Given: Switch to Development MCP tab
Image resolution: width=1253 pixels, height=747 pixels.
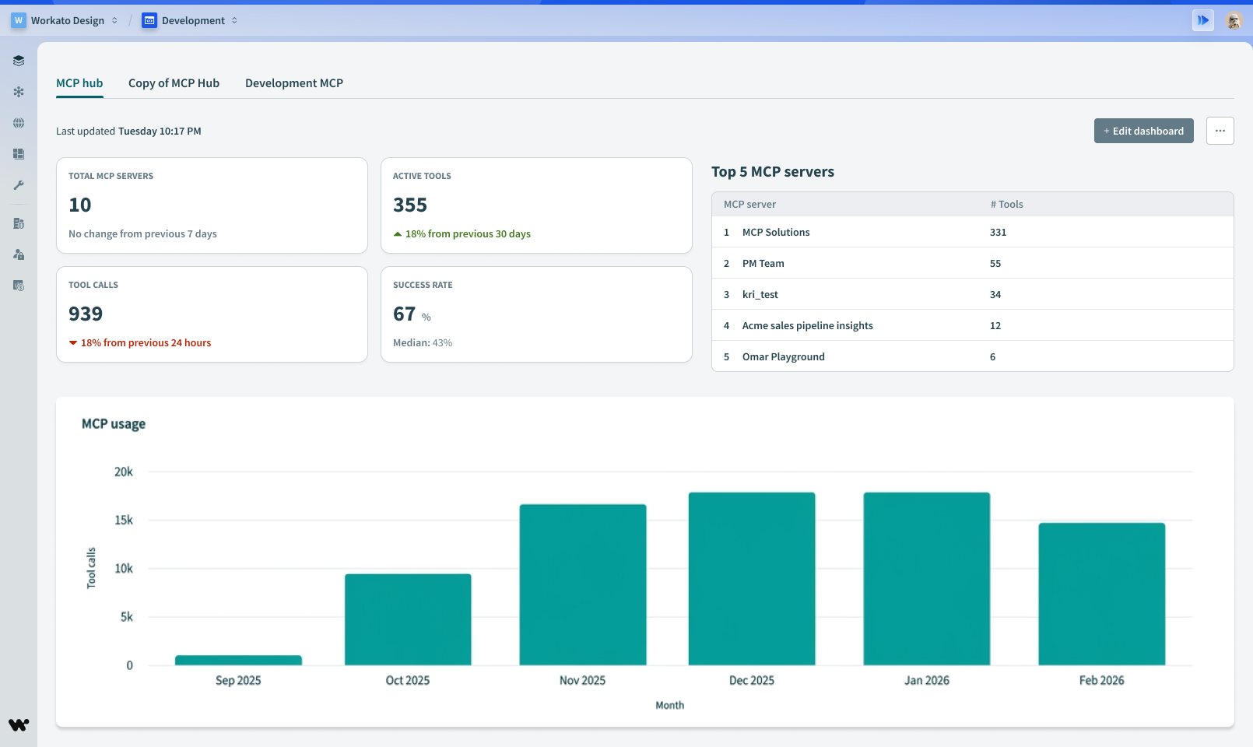Looking at the screenshot, I should click(294, 83).
